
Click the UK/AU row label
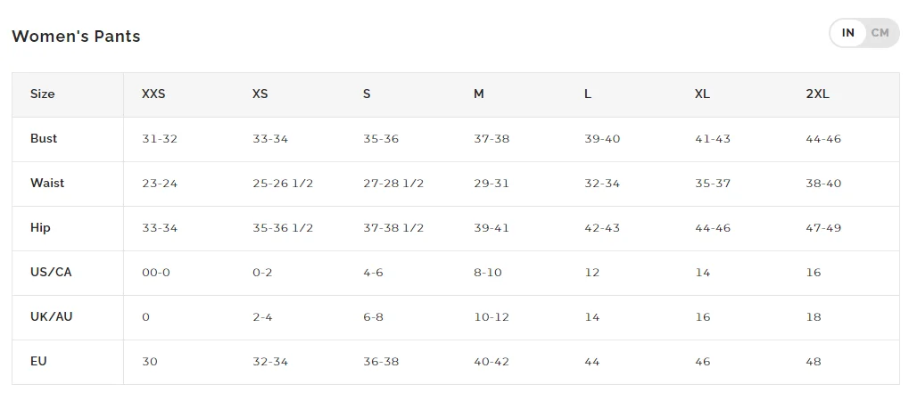coord(52,316)
